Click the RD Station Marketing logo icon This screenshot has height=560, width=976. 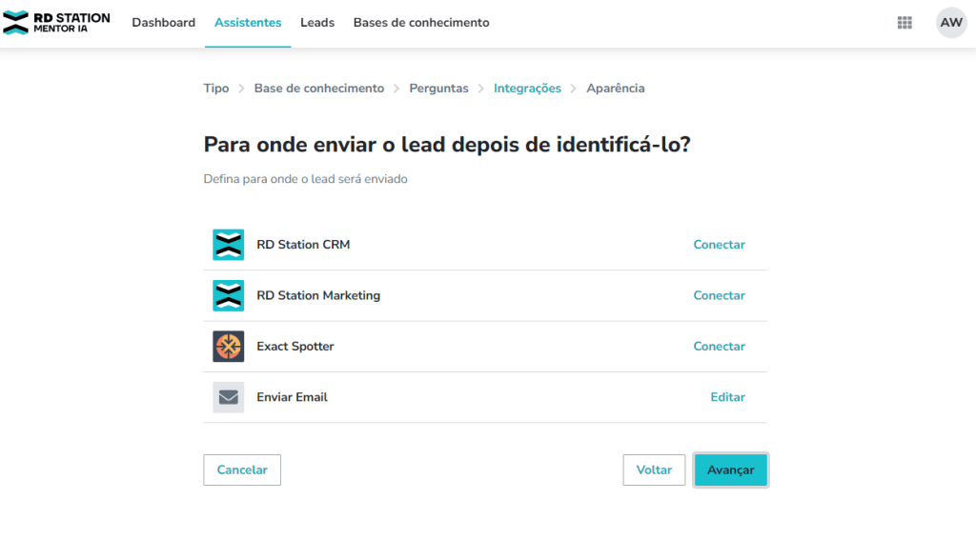point(229,295)
